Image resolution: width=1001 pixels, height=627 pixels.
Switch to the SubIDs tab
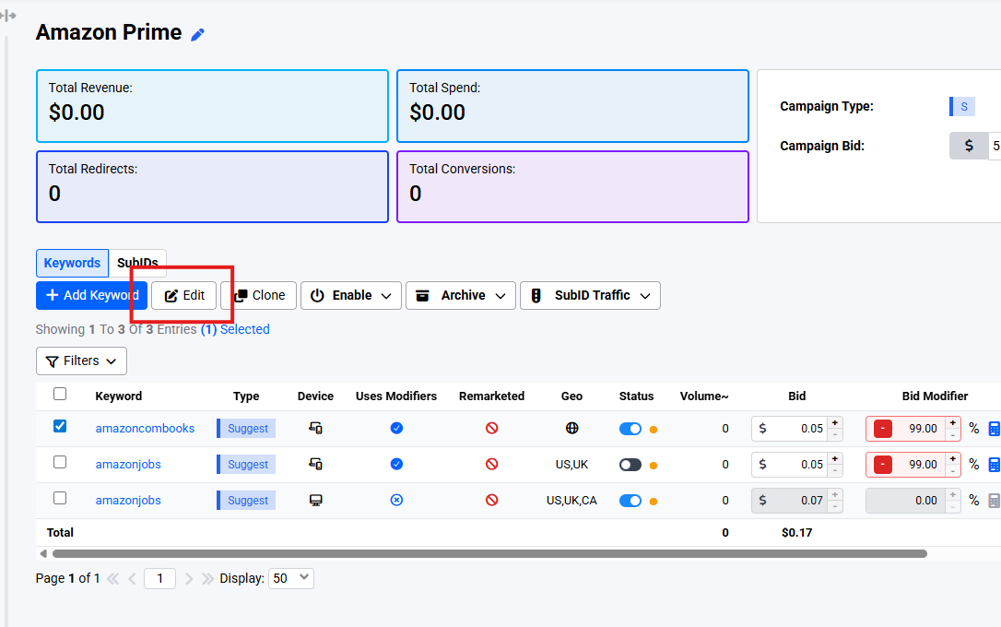pyautogui.click(x=138, y=263)
